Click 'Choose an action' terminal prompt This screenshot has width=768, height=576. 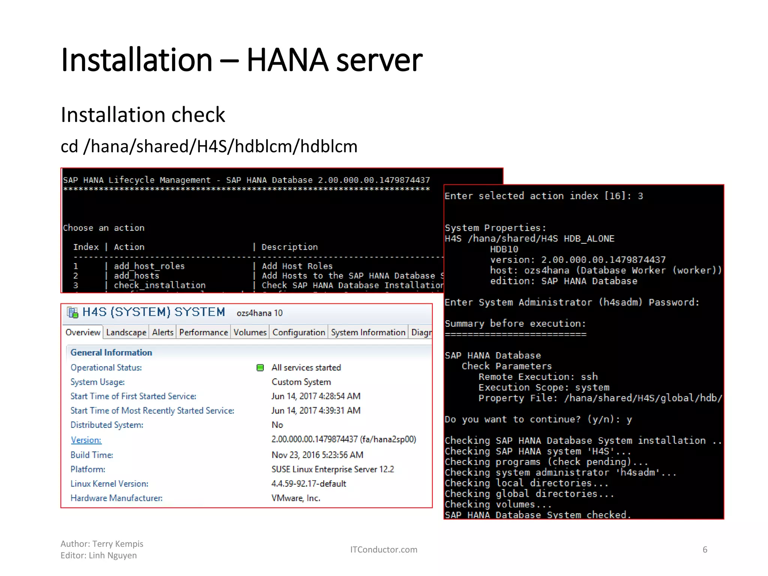[103, 228]
